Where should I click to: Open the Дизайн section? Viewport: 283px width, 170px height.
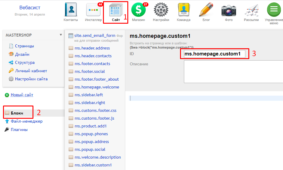[x=22, y=55]
